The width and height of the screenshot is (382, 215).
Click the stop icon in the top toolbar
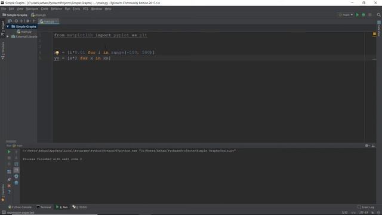click(370, 15)
